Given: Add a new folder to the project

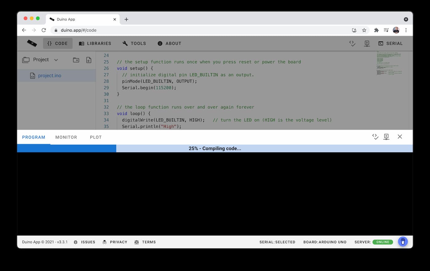Looking at the screenshot, I should [x=76, y=60].
